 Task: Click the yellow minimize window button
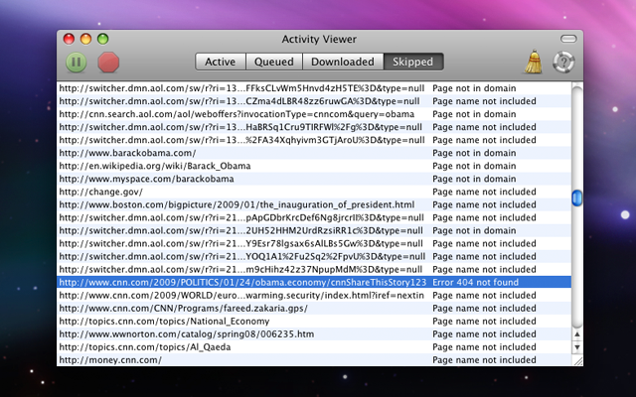86,39
